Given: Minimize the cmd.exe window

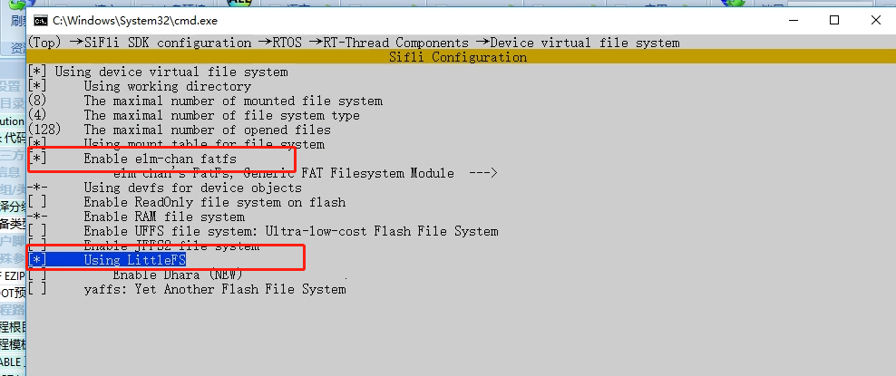Looking at the screenshot, I should point(794,21).
